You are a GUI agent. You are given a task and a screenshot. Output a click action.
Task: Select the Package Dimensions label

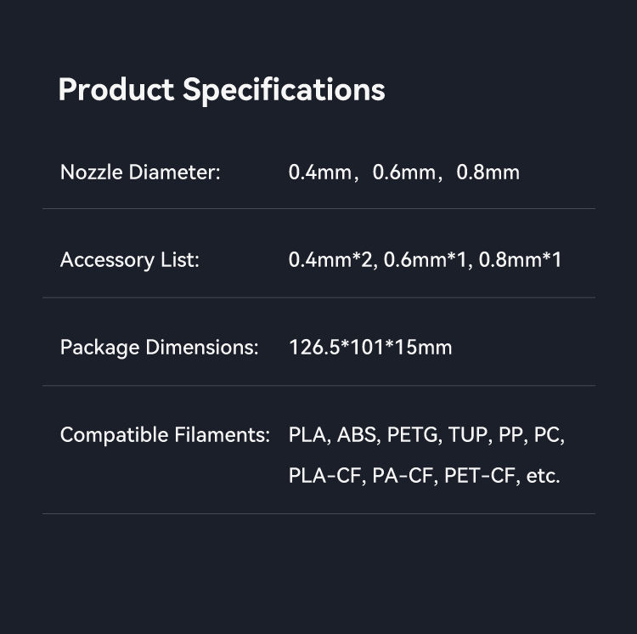pos(159,348)
